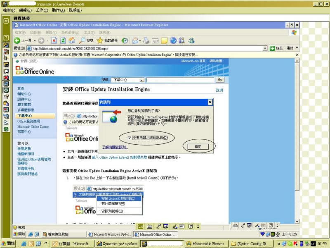This screenshot has height=248, width=330.
Task: Open the pcAnywhere 動作(A) menu
Action: coord(58,10)
